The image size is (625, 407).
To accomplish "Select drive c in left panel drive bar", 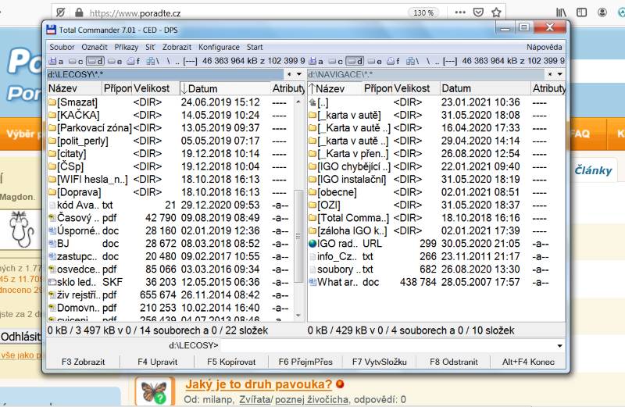I will 76,61.
